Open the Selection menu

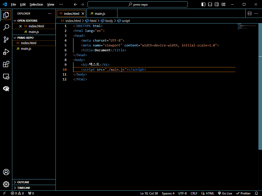coord(36,5)
